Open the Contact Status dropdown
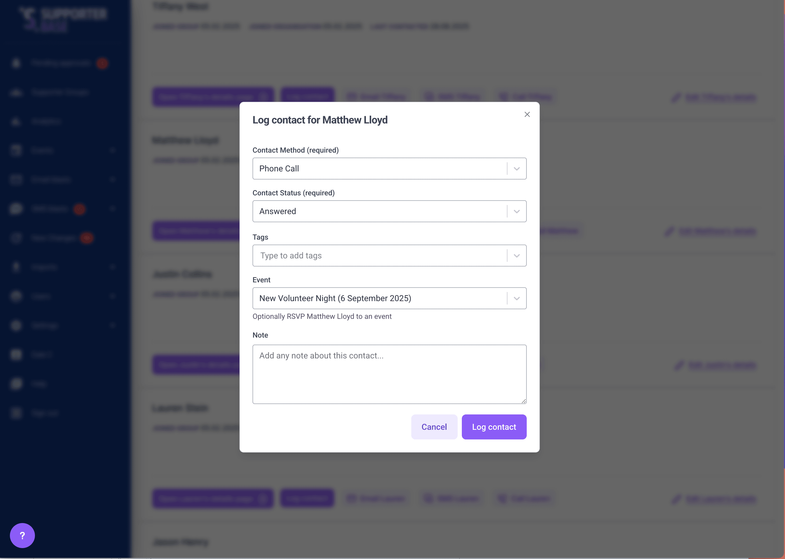Image resolution: width=785 pixels, height=559 pixels. pyautogui.click(x=389, y=211)
